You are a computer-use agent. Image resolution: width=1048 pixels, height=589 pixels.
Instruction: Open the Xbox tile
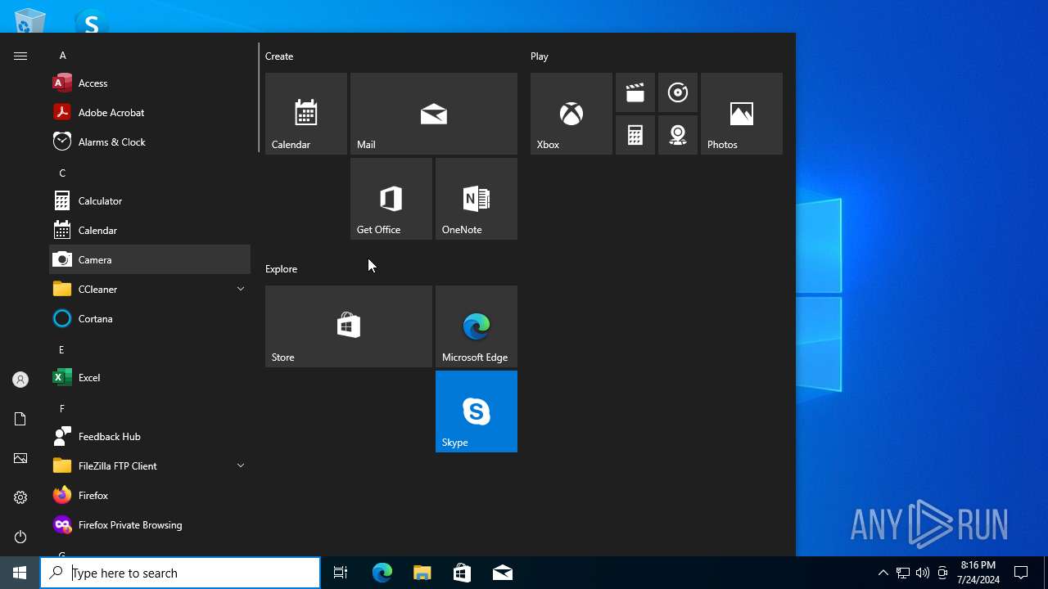(571, 114)
